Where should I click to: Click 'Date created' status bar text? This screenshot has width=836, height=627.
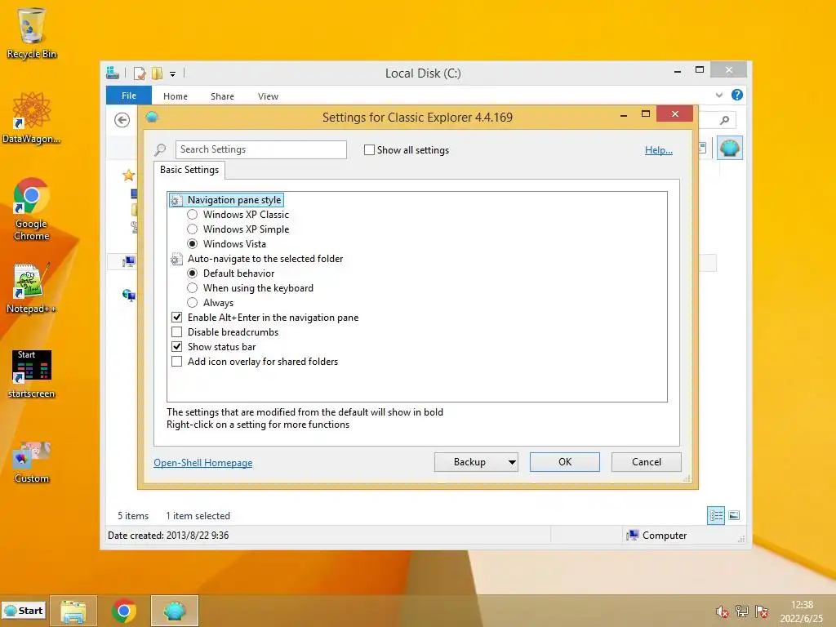(168, 536)
